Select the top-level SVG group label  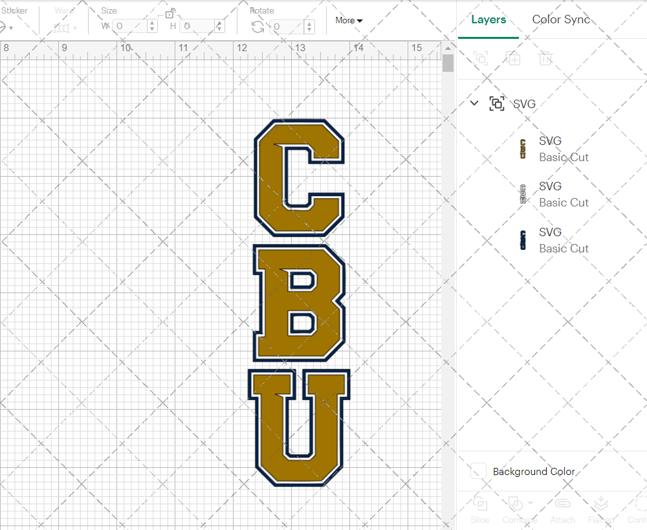(524, 104)
